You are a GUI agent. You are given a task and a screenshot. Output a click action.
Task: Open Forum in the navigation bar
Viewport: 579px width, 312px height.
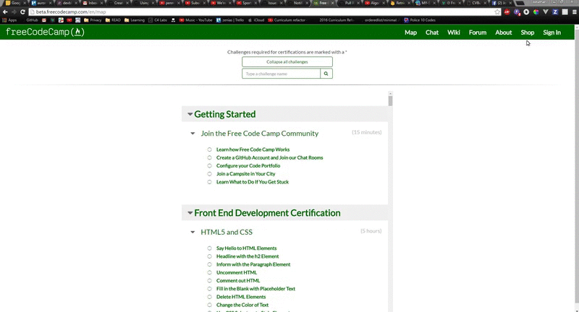tap(478, 32)
